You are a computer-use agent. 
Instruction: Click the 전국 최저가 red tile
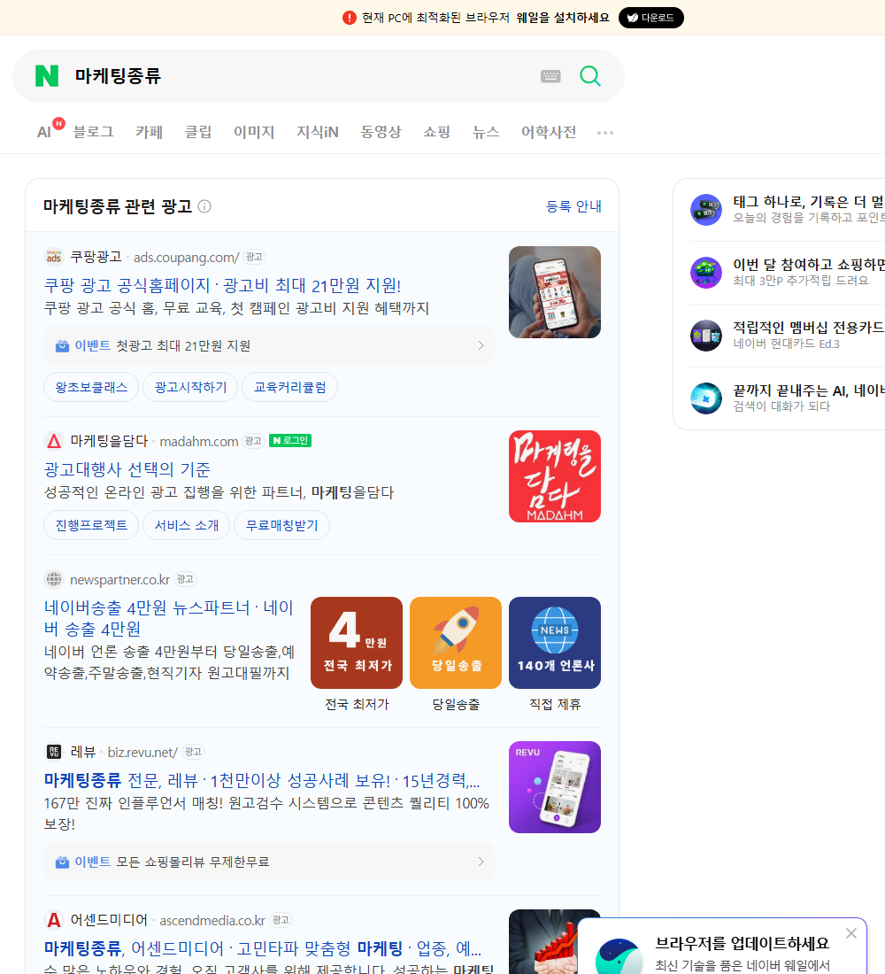pyautogui.click(x=357, y=643)
